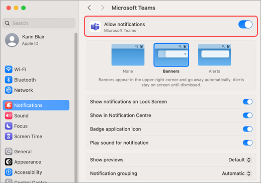Click the 'Badge application icon' label
The width and height of the screenshot is (261, 183).
[x=116, y=129]
